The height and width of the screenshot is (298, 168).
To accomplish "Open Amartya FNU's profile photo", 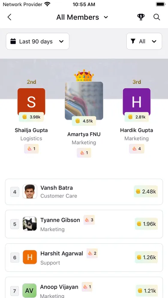I will (84, 101).
